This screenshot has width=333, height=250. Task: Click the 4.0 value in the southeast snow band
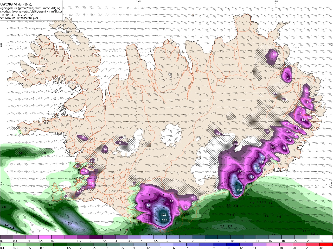pos(262,162)
